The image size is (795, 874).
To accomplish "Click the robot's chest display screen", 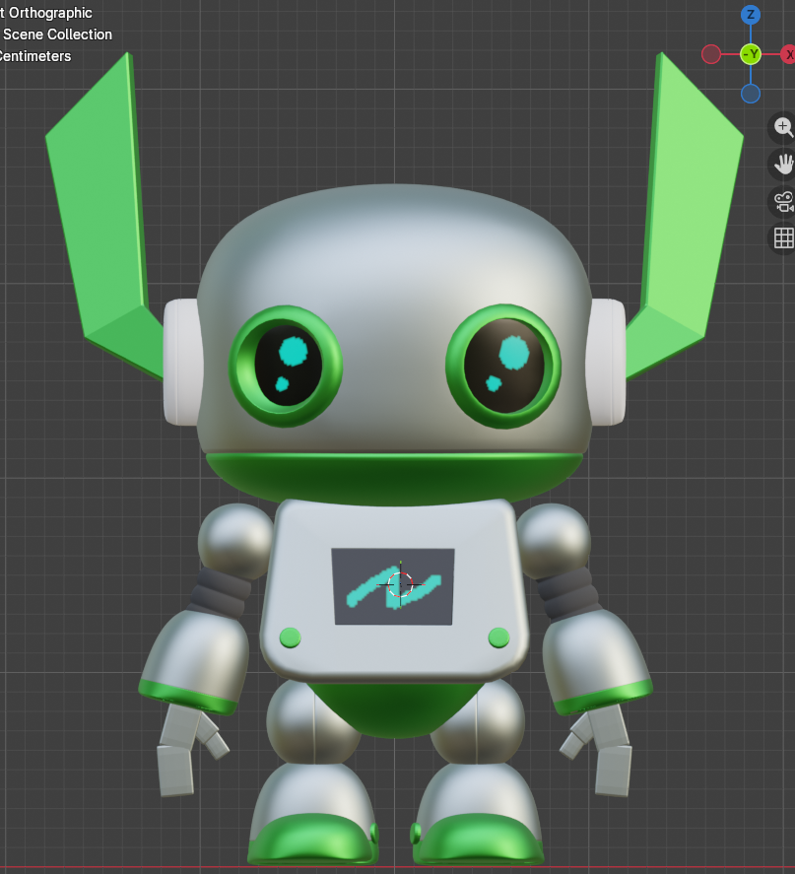I will click(393, 586).
